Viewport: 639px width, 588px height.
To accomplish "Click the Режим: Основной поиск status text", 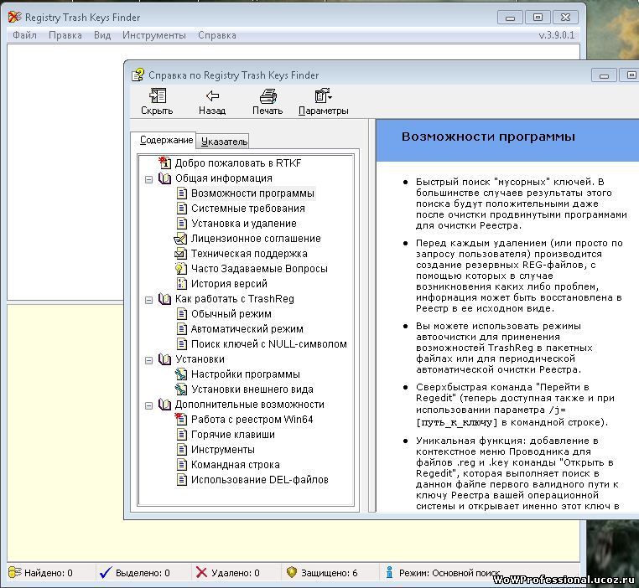I will coord(449,573).
